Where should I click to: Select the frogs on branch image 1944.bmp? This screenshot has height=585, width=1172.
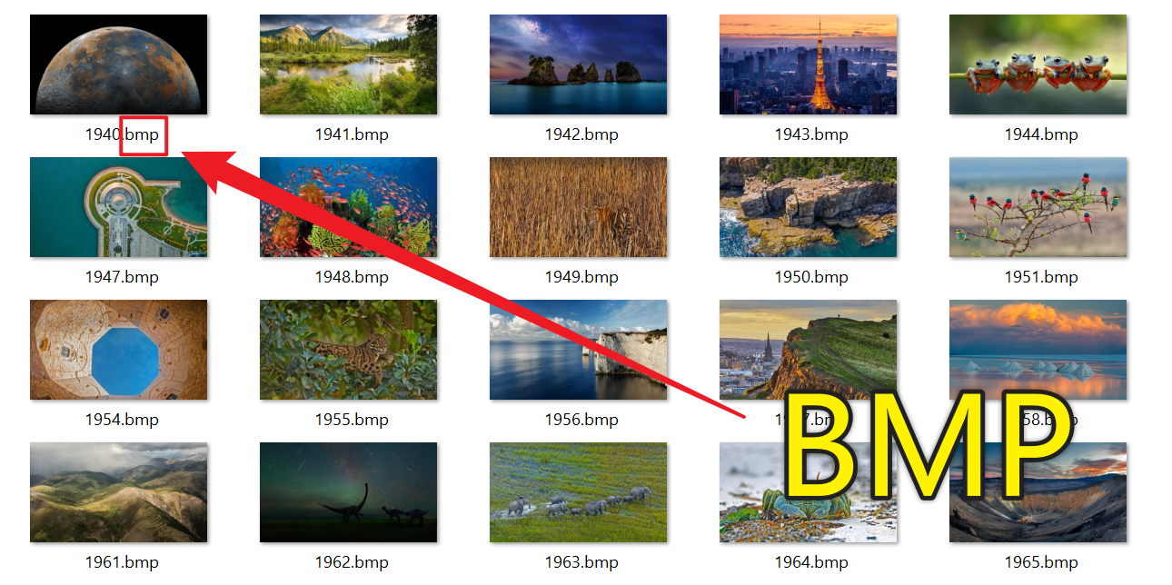tap(1038, 64)
